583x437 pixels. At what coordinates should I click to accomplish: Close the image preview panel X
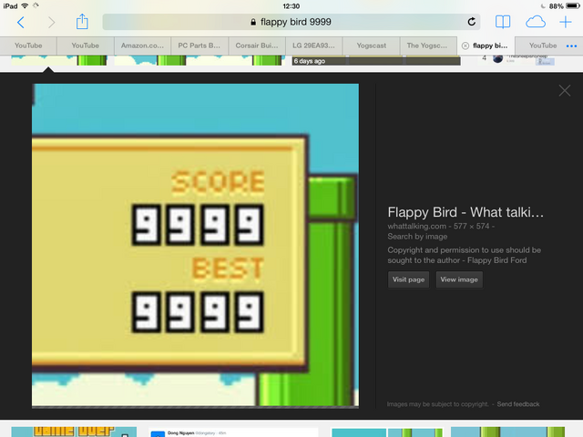[565, 90]
